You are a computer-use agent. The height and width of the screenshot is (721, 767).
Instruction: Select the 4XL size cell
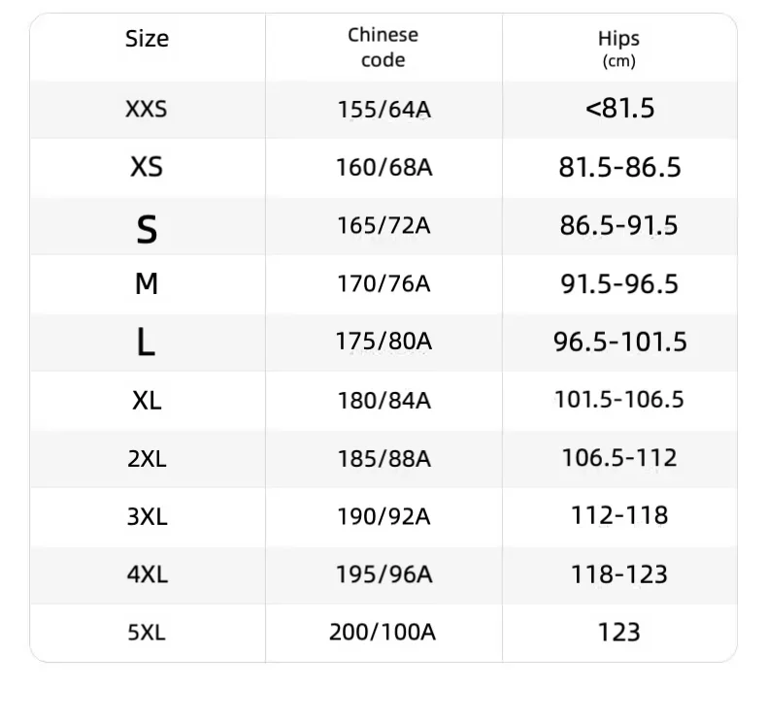[147, 574]
